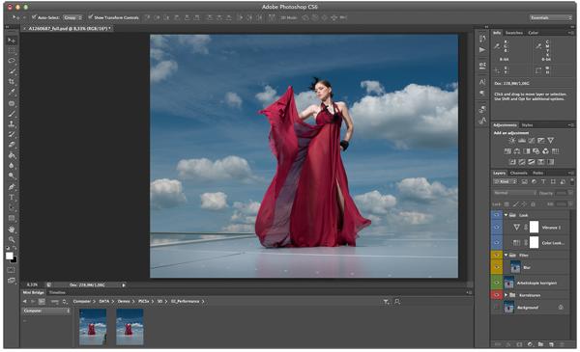Select the Crop tool
Screen dimensions: 580x352
pyautogui.click(x=12, y=82)
